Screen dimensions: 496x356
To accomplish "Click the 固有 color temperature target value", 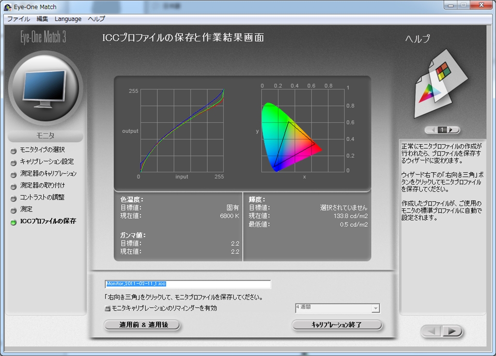I will (232, 208).
